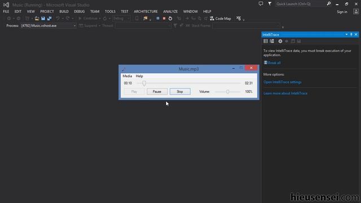The height and width of the screenshot is (203, 361).
Task: Click the Music.mp3 window music note icon
Action: (124, 69)
